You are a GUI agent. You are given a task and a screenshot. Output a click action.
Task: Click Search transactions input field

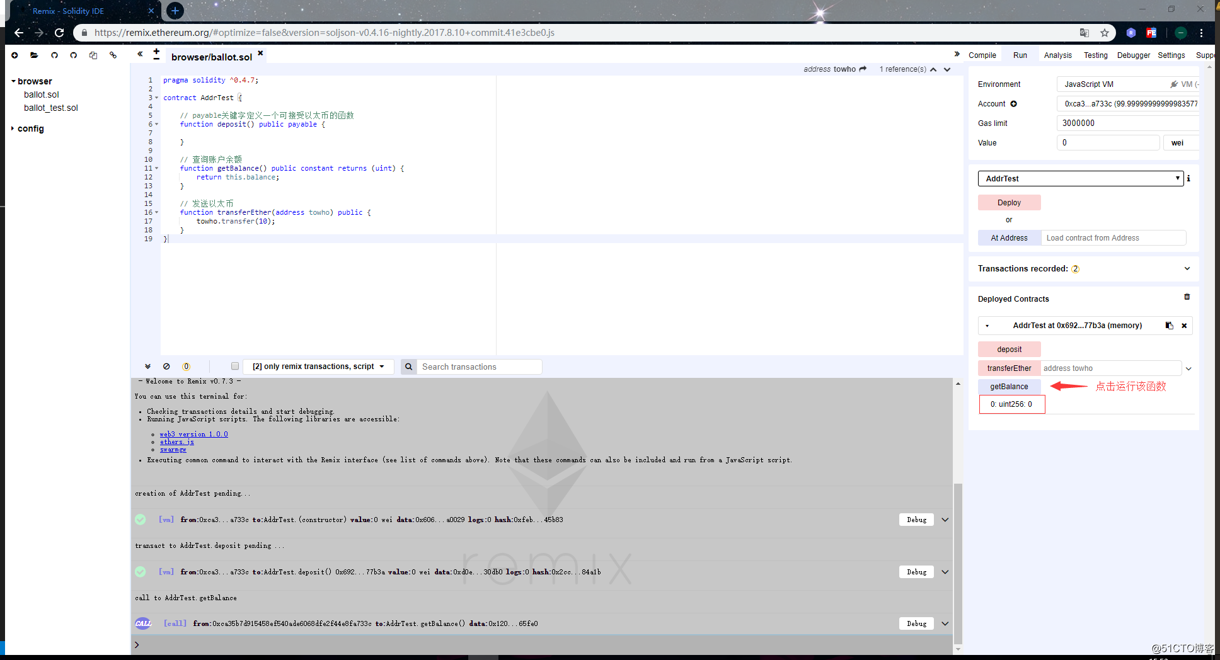479,367
